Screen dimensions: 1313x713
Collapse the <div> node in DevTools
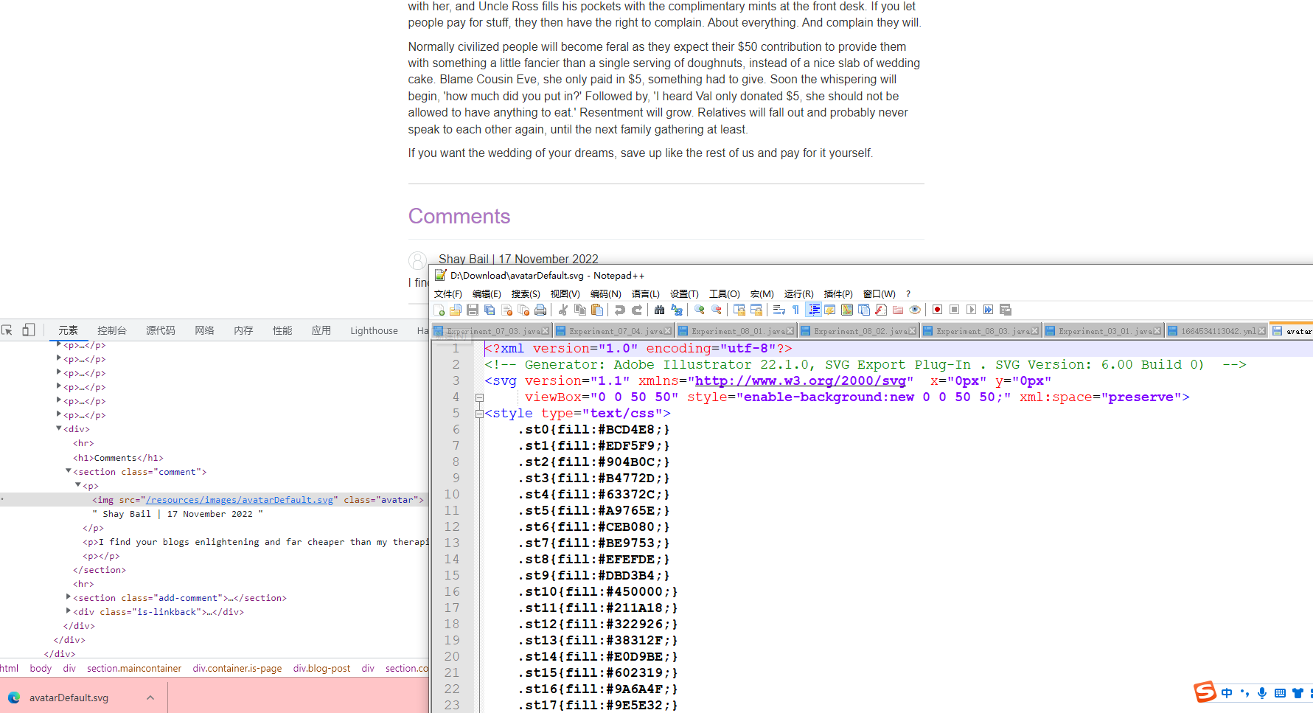(x=59, y=428)
